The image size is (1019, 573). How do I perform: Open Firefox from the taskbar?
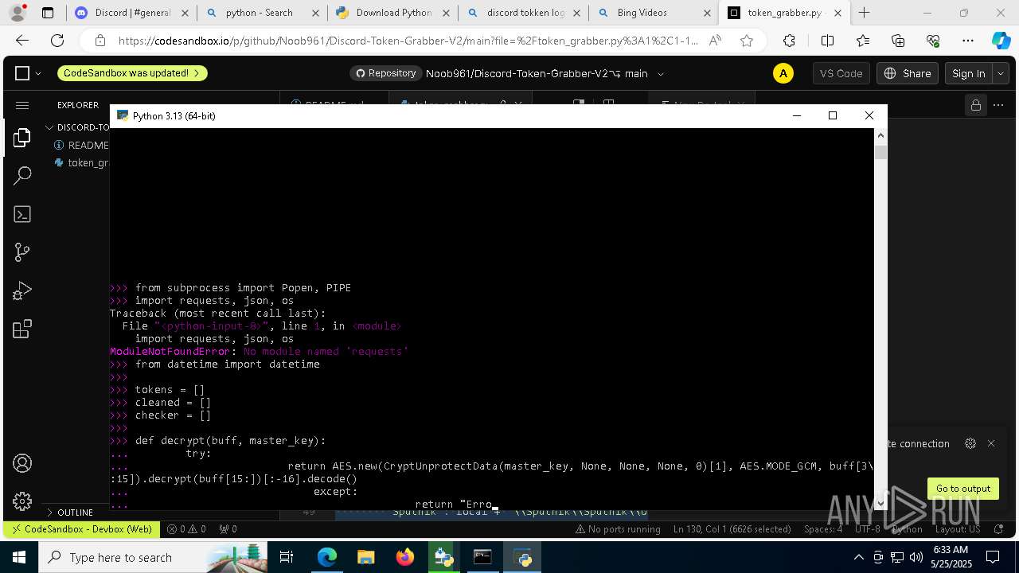point(405,557)
